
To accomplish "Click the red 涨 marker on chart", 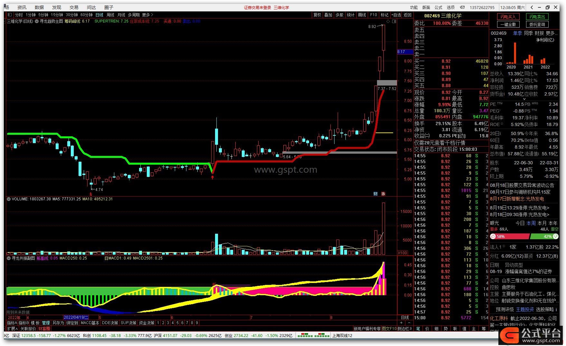I will [x=383, y=194].
